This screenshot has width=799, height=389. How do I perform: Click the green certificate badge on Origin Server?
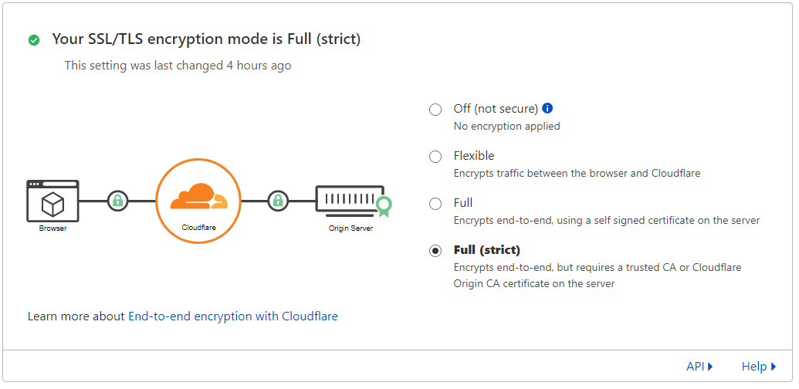(384, 205)
